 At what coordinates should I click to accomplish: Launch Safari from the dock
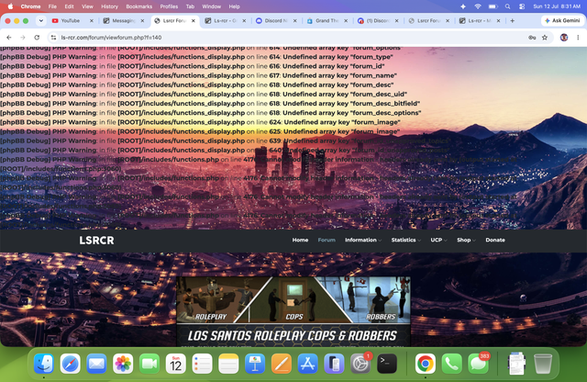tap(70, 364)
